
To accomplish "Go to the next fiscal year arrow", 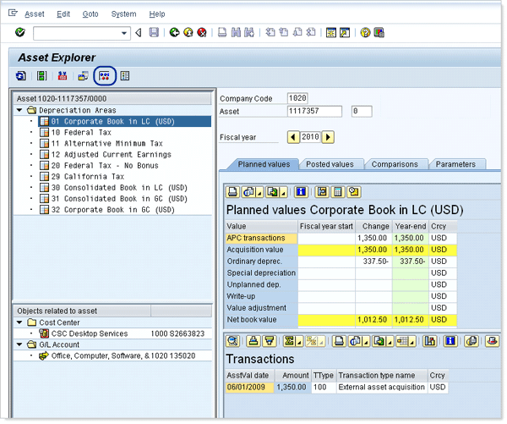I will click(x=328, y=137).
